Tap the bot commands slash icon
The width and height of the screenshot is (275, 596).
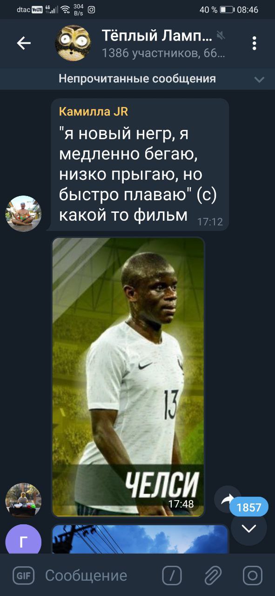(172, 576)
